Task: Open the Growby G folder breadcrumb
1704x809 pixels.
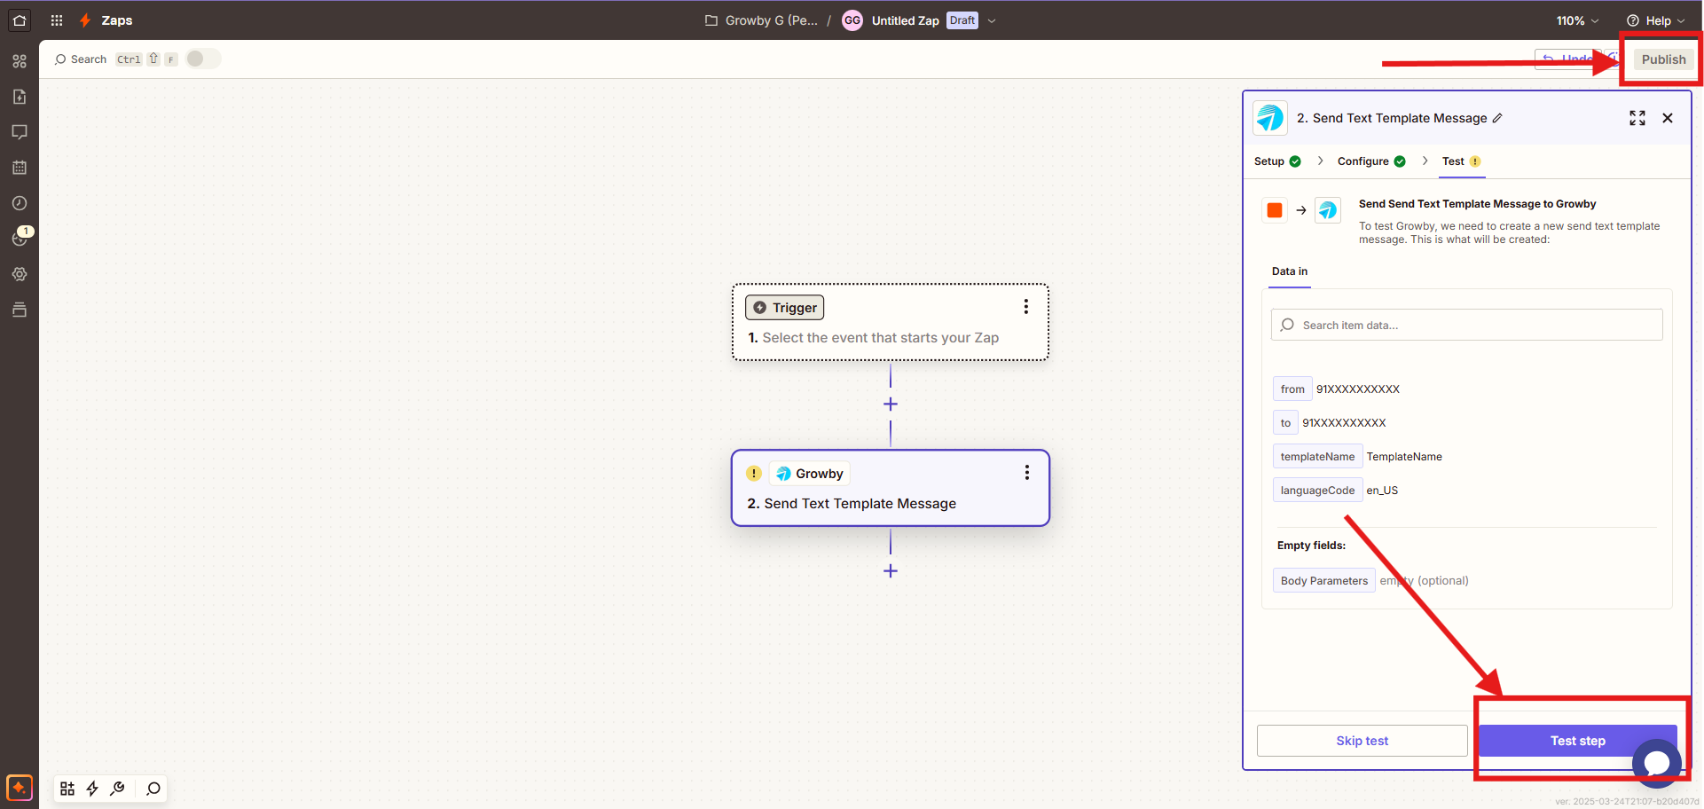Action: click(x=762, y=20)
